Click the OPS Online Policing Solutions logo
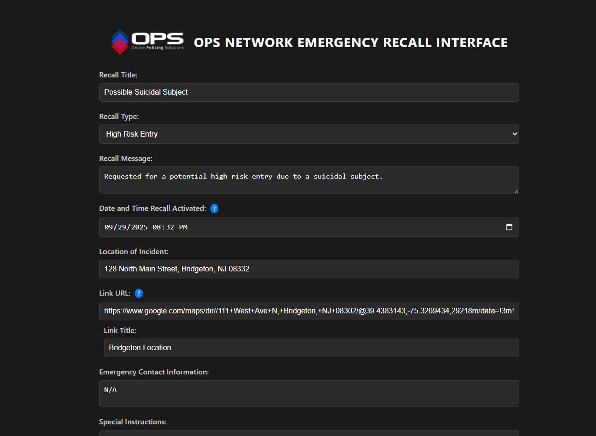 [147, 42]
